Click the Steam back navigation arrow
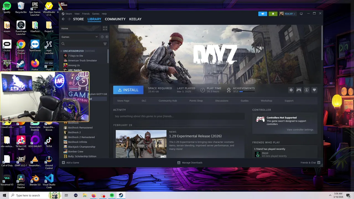The image size is (354, 199). 63,19
